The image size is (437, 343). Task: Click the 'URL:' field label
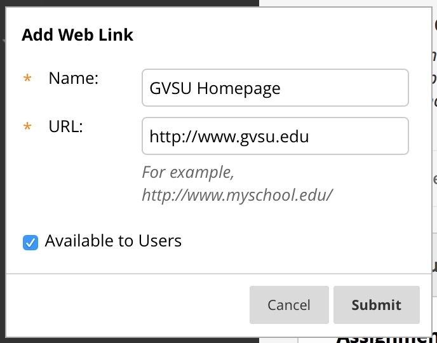(65, 126)
